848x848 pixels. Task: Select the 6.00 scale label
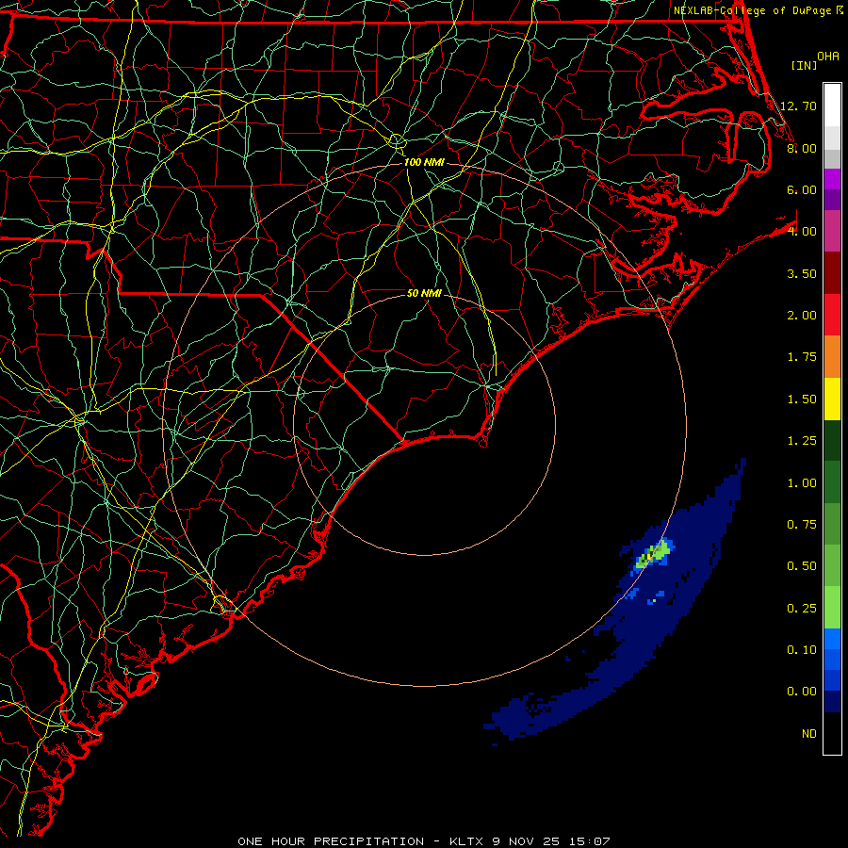[x=802, y=189]
